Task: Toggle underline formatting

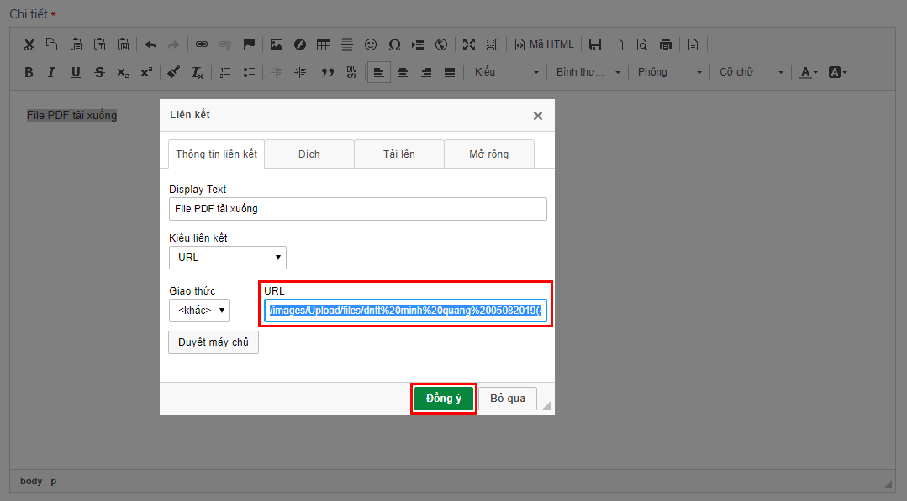Action: click(x=76, y=72)
